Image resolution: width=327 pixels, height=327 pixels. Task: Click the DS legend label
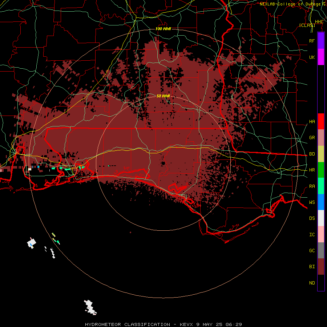pos(312,218)
